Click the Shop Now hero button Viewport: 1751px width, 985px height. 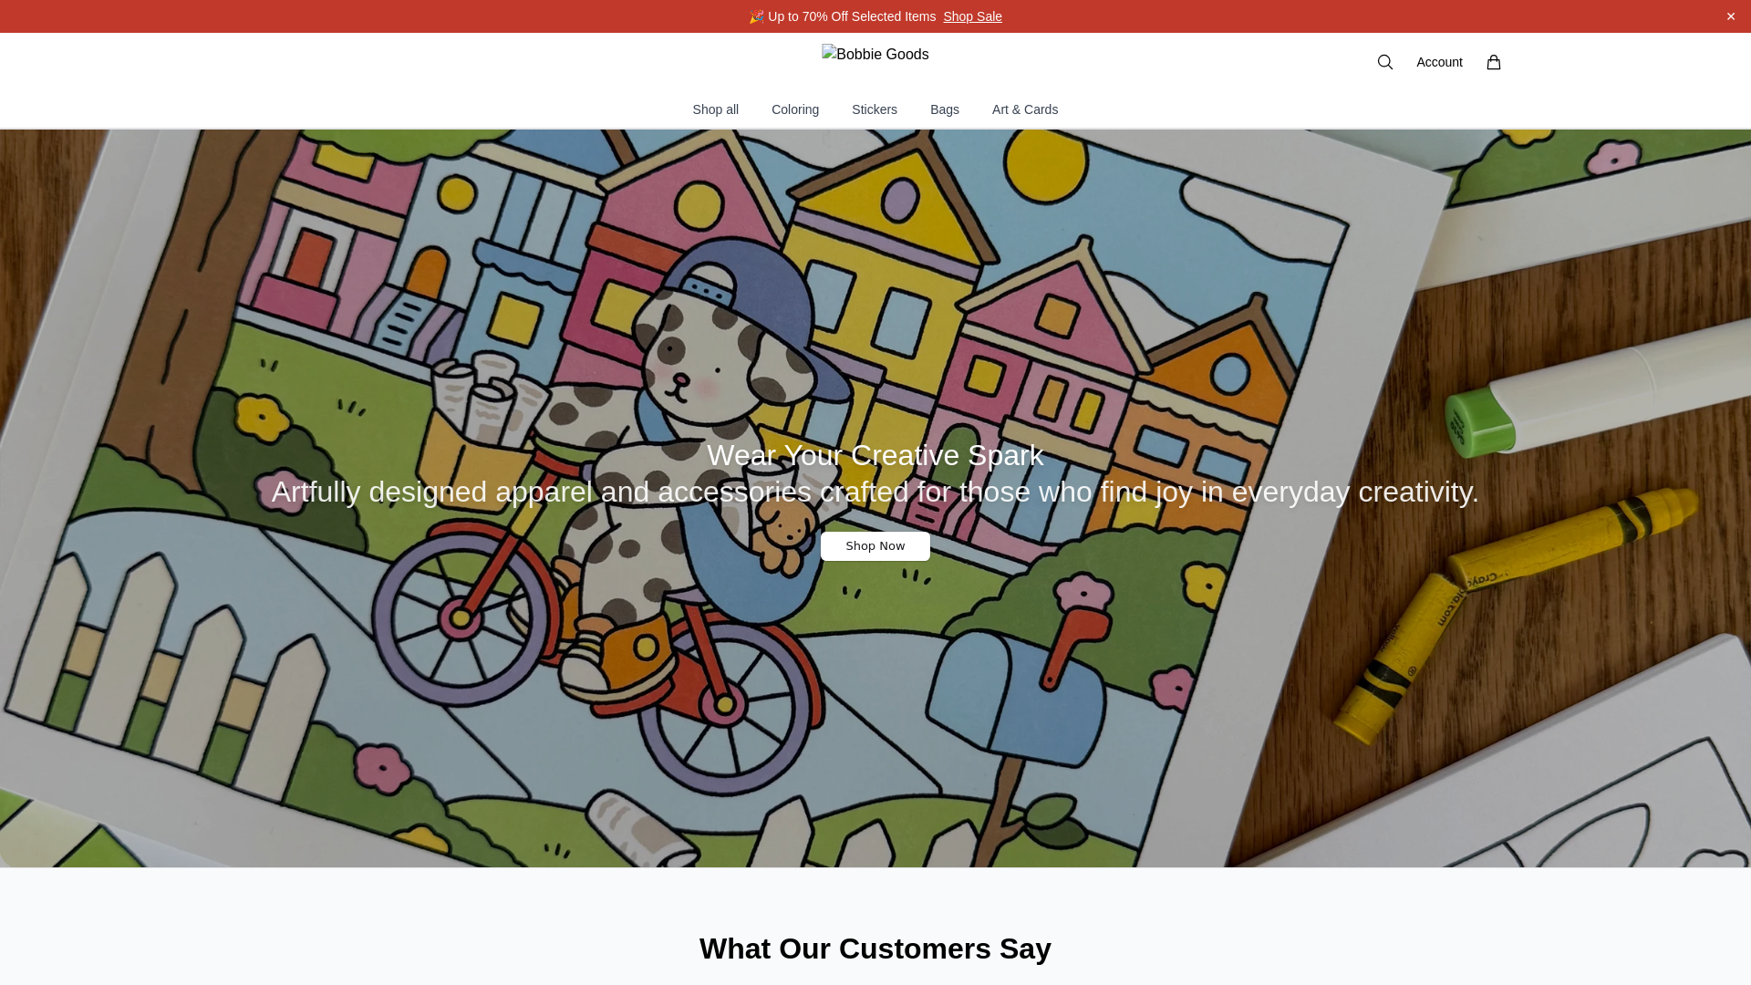pyautogui.click(x=875, y=546)
